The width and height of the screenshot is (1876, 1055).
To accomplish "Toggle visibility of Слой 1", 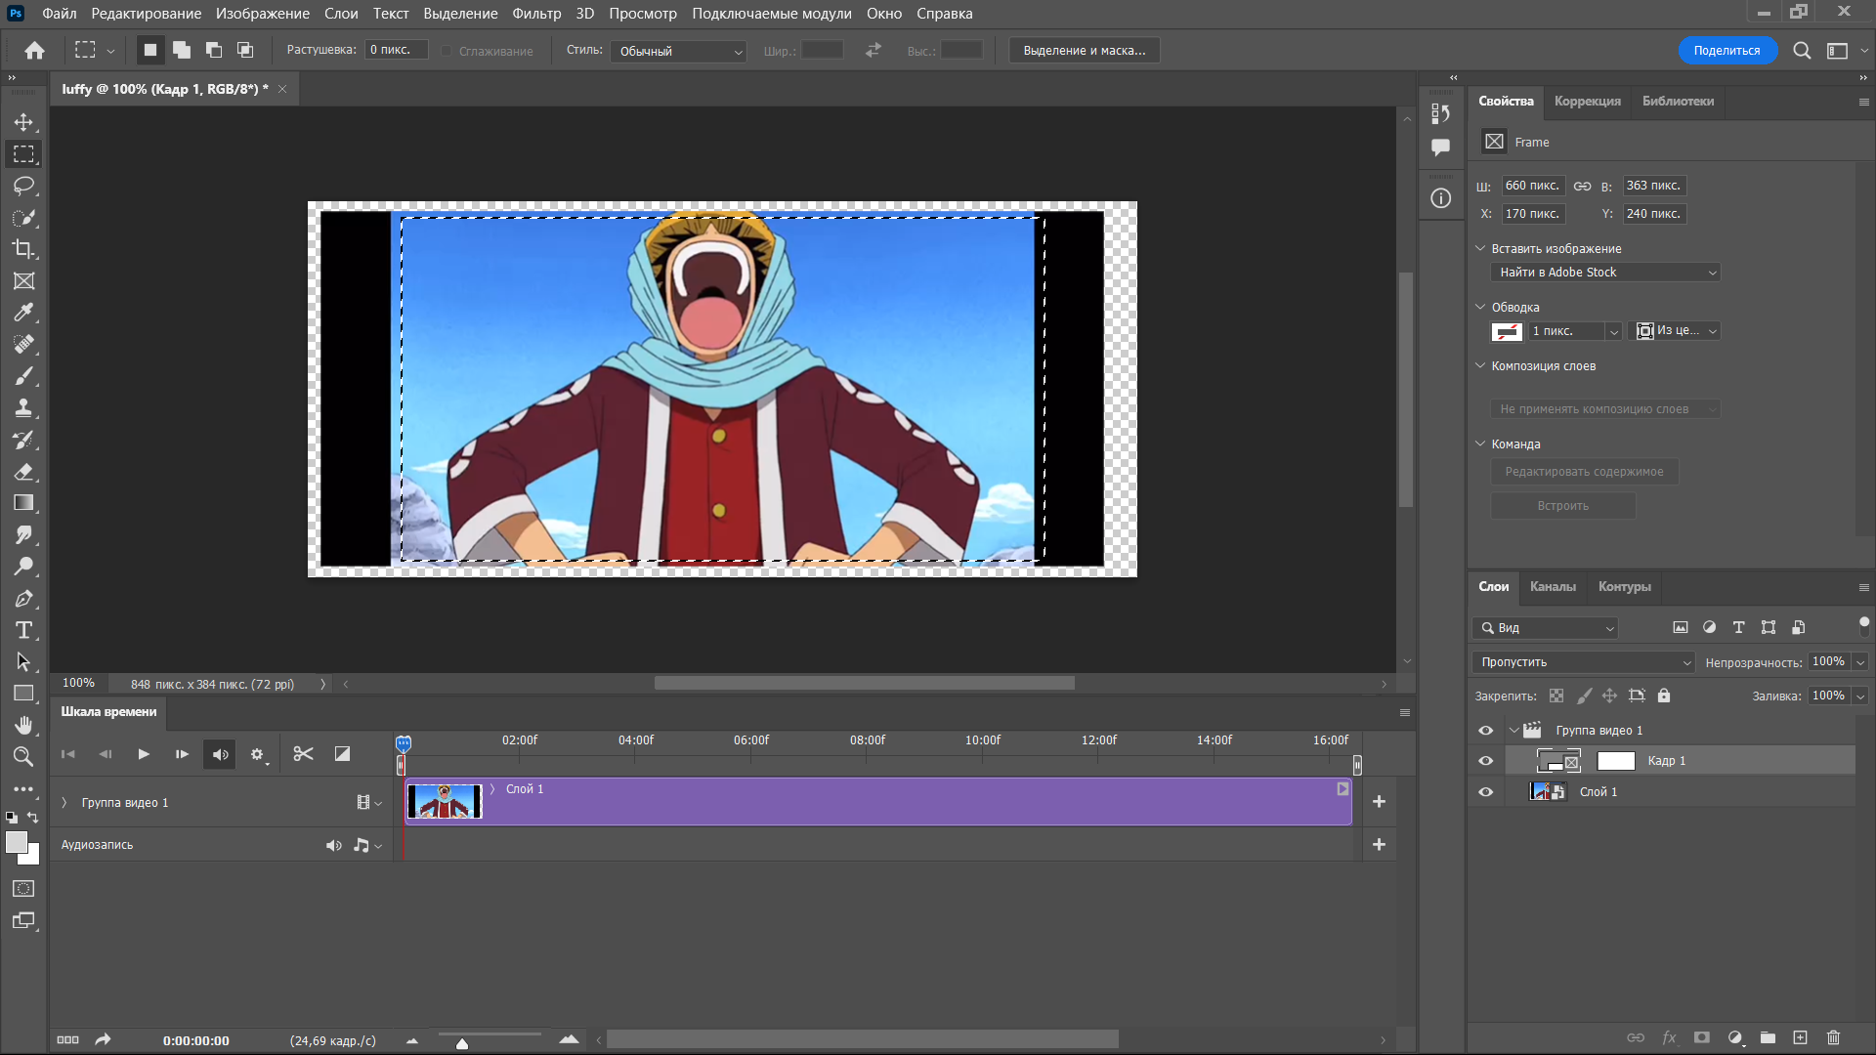I will [1485, 791].
